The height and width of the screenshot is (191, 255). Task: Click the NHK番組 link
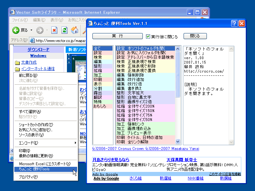coord(195,178)
